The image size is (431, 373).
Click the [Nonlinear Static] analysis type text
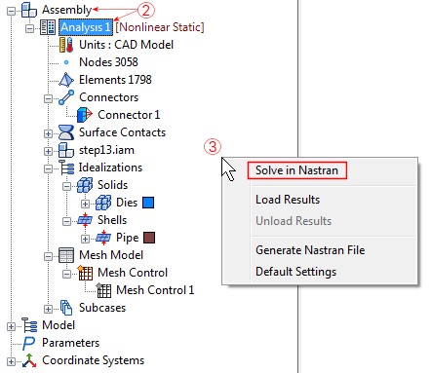coord(160,27)
